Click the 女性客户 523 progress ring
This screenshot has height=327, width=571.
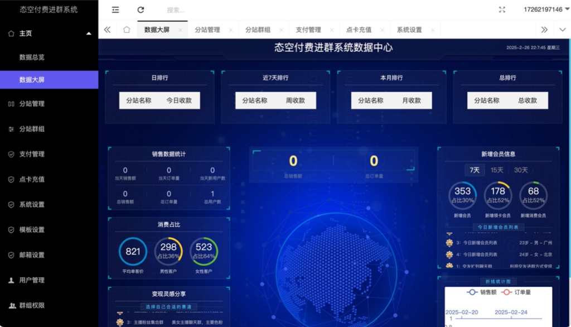coord(204,251)
